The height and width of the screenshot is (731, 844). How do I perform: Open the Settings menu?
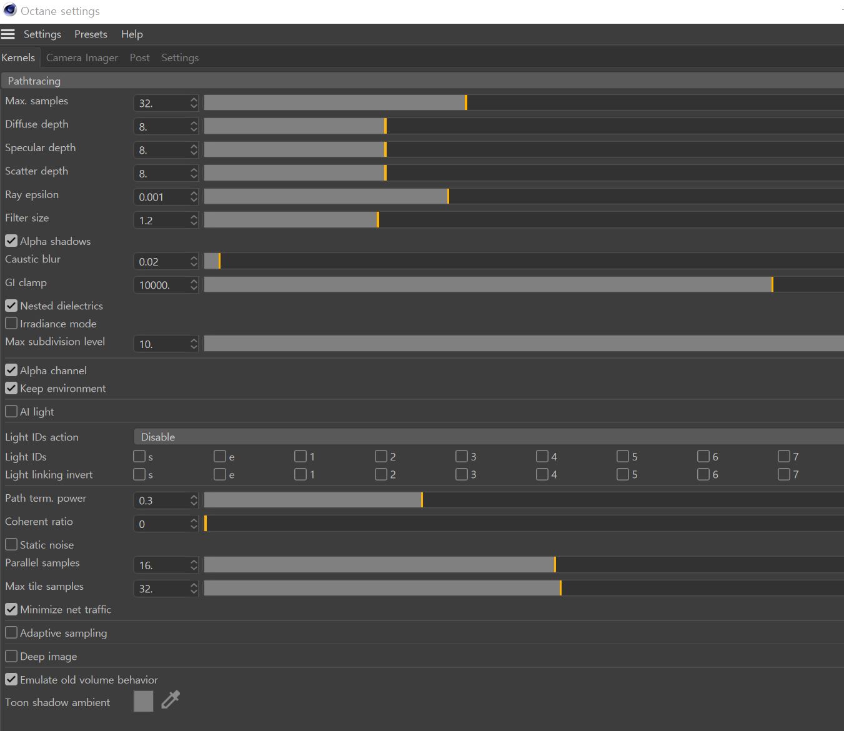tap(42, 34)
